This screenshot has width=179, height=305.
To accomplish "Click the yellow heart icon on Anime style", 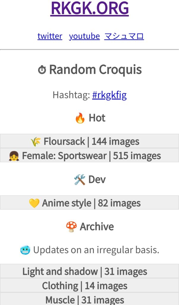I will click(x=34, y=203).
